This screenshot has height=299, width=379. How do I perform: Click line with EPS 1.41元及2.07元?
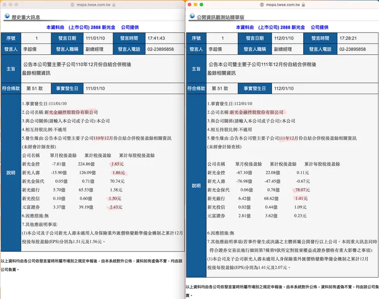249,268
